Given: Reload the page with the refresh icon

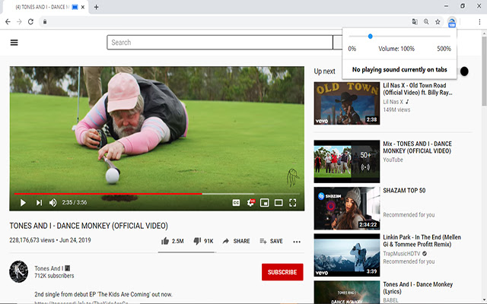Looking at the screenshot, I should tap(30, 22).
